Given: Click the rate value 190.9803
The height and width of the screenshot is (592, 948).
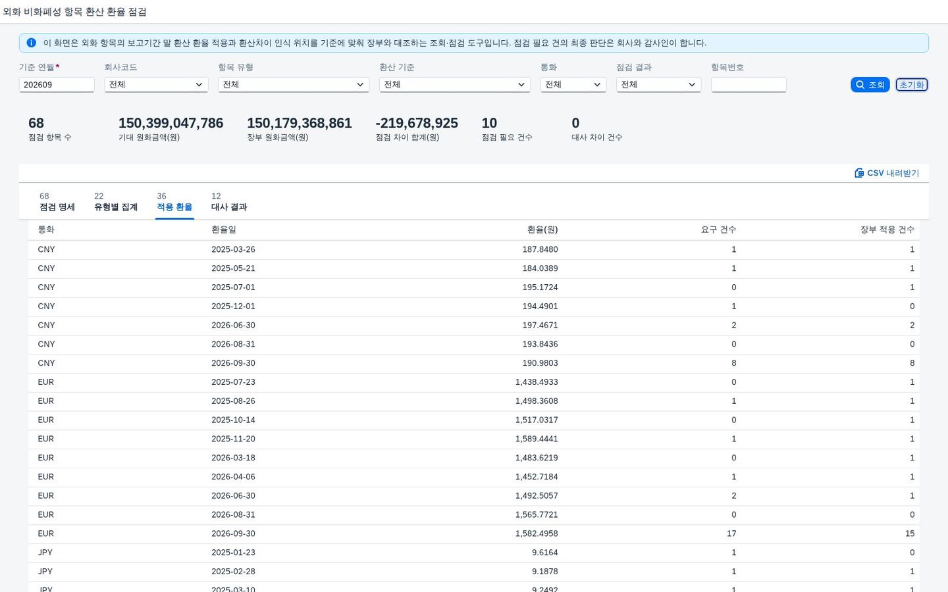Looking at the screenshot, I should pos(540,363).
